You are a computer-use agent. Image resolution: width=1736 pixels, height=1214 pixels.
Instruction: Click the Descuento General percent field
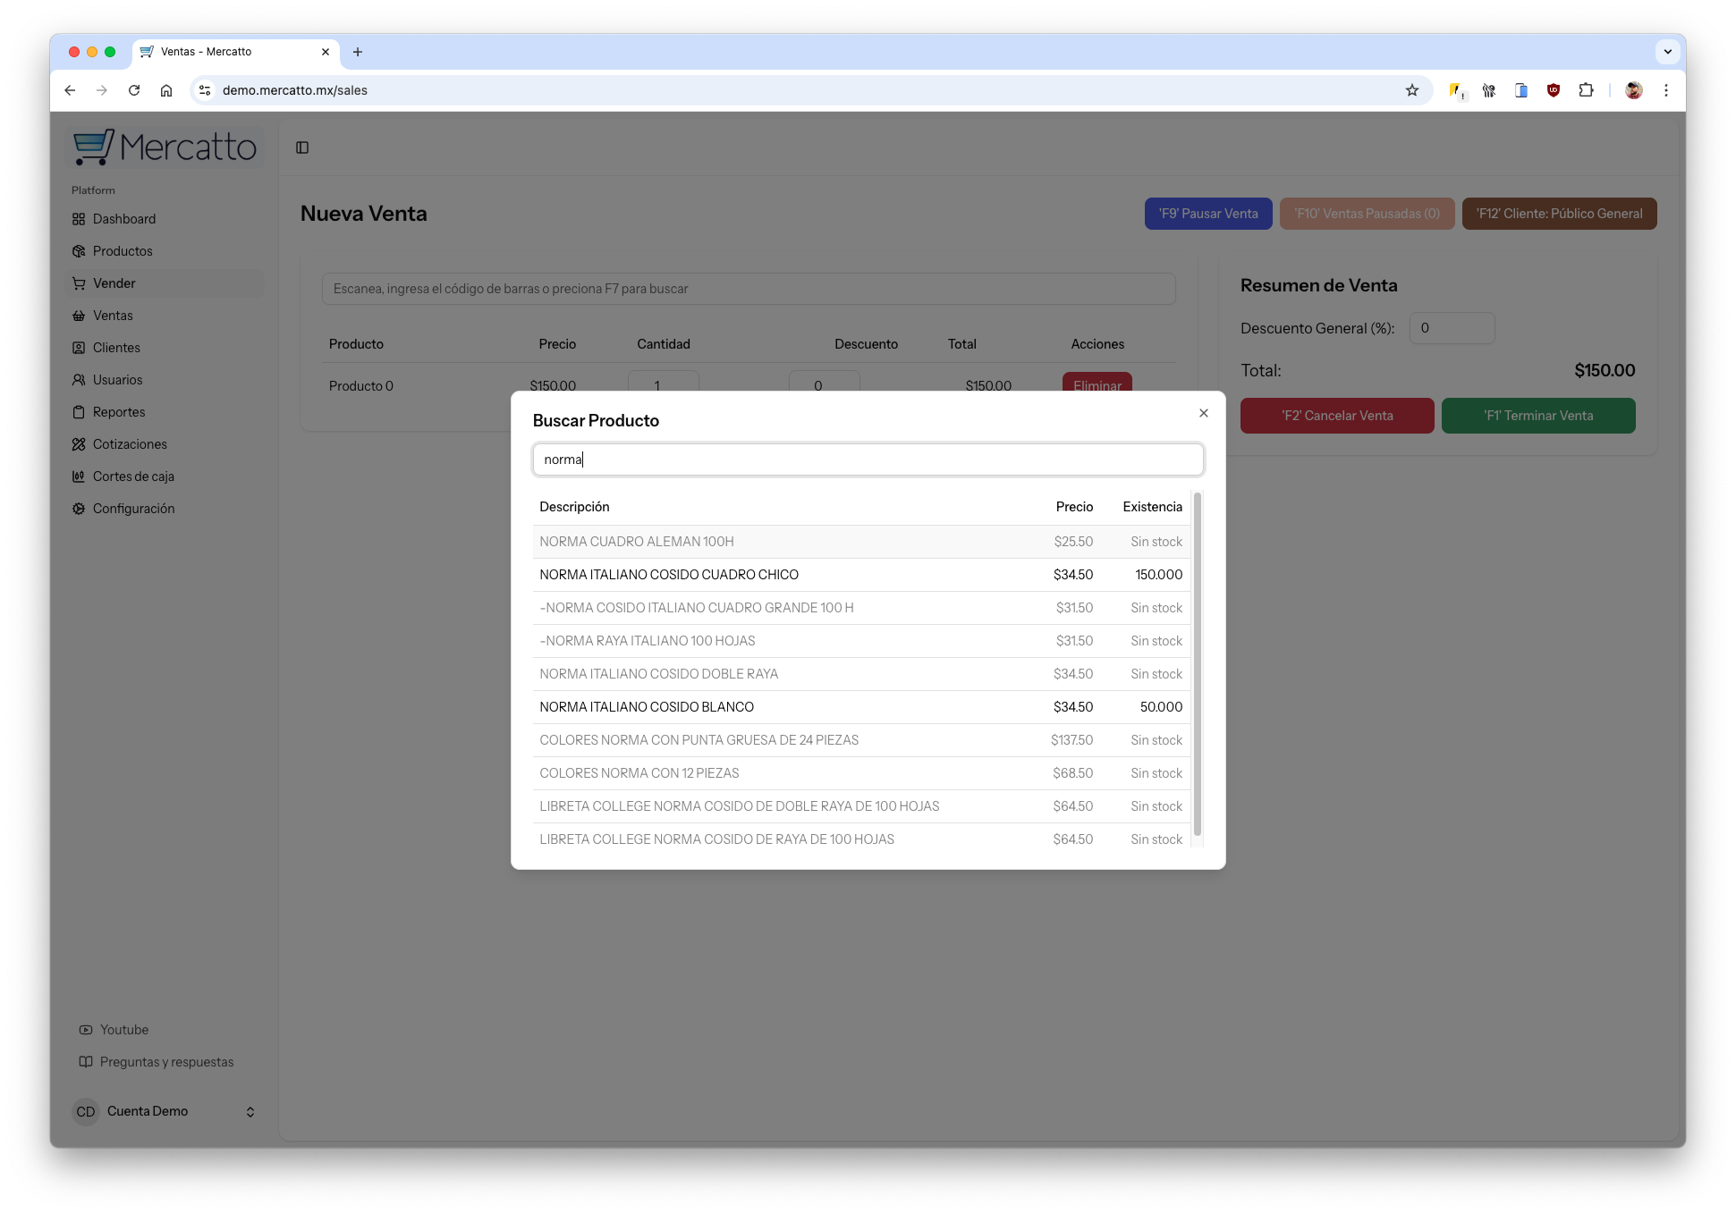pyautogui.click(x=1452, y=328)
